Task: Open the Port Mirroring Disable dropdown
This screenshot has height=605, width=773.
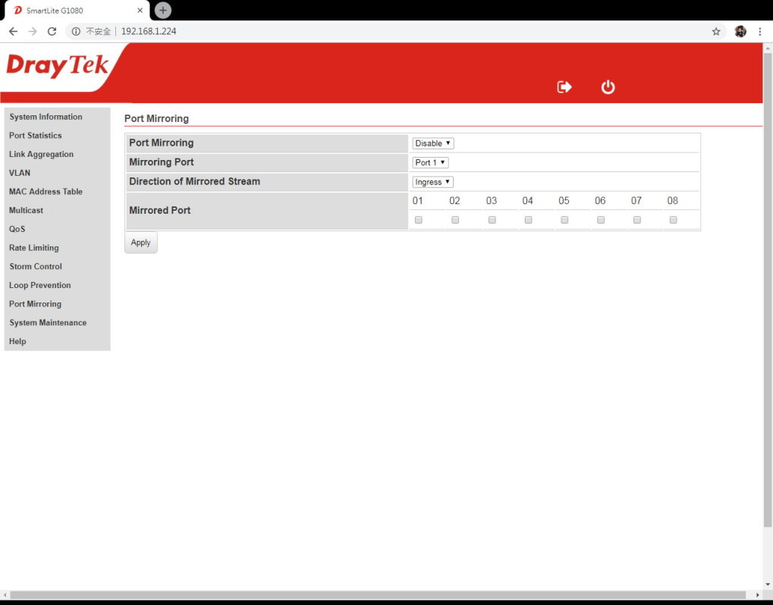Action: pyautogui.click(x=433, y=143)
